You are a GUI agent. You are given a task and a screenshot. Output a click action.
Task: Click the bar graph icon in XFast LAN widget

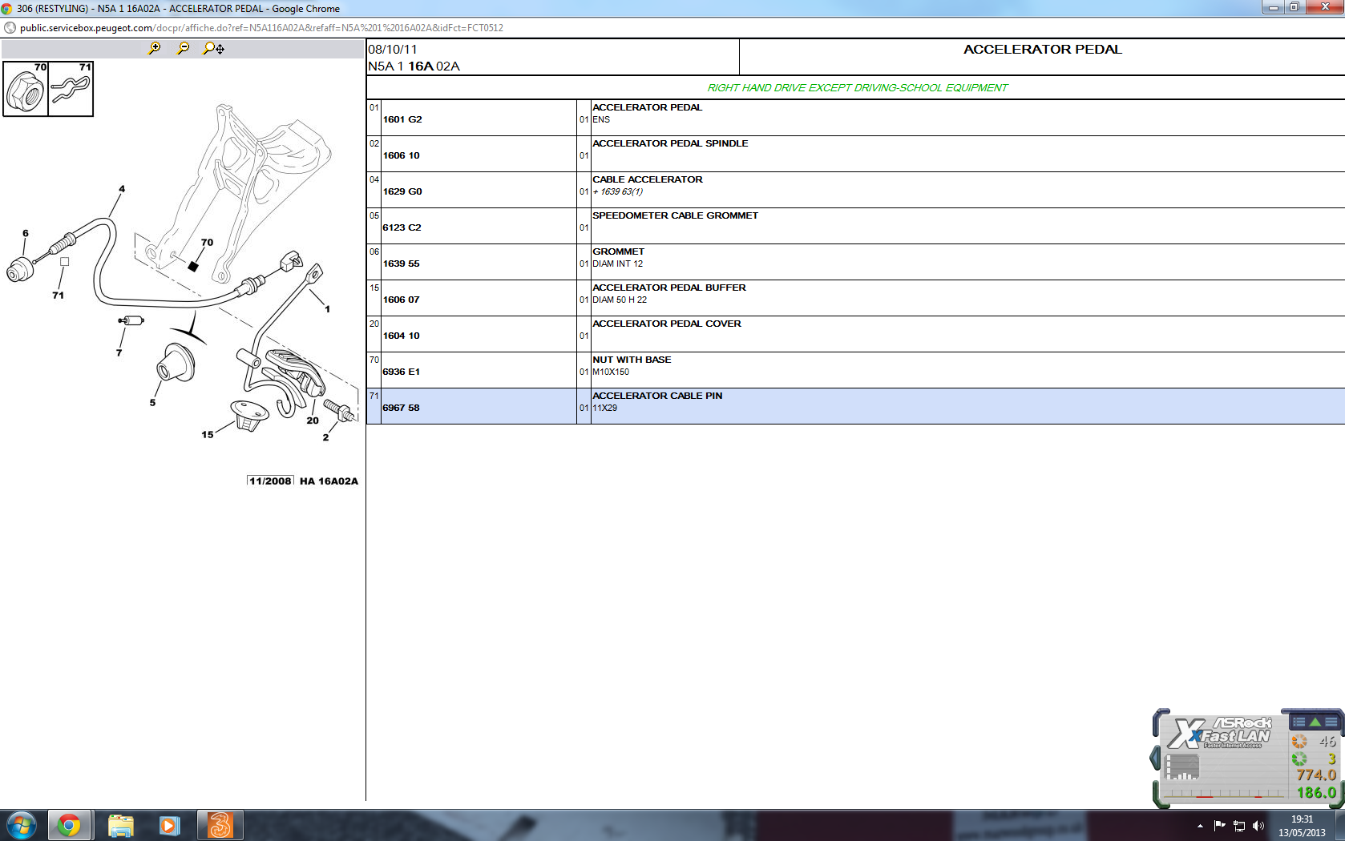point(1182,767)
